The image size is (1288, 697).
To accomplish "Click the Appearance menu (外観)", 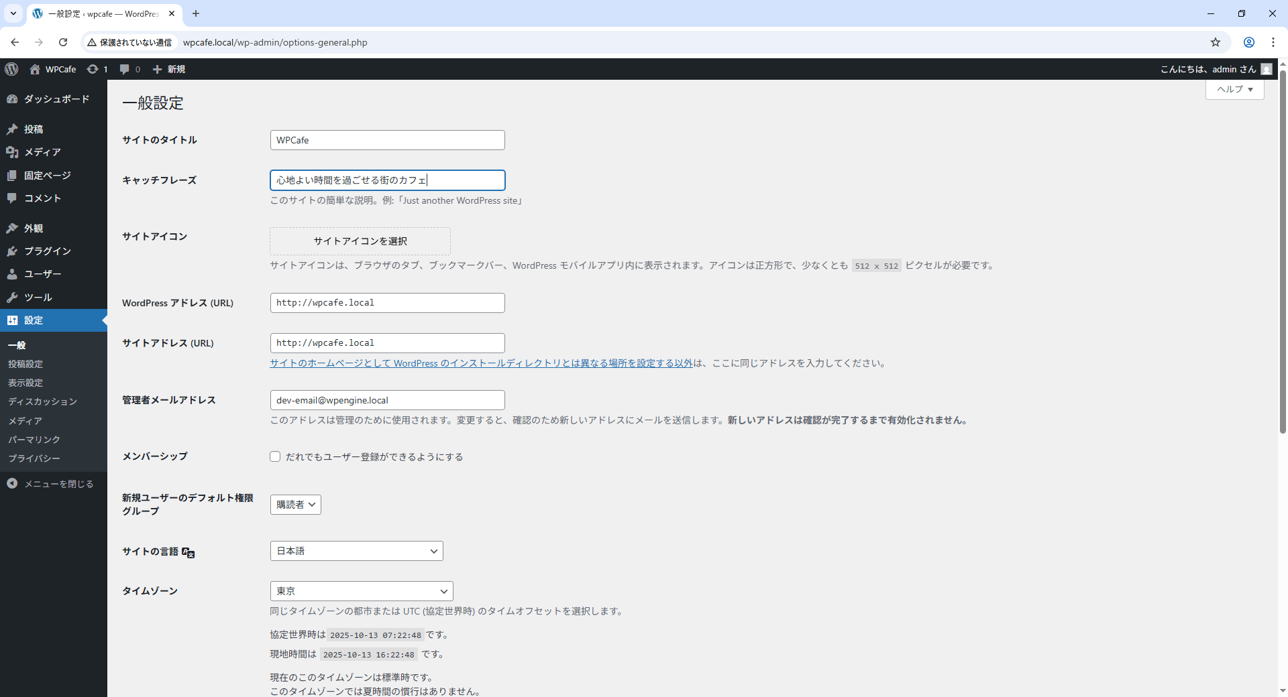I will 34,229.
